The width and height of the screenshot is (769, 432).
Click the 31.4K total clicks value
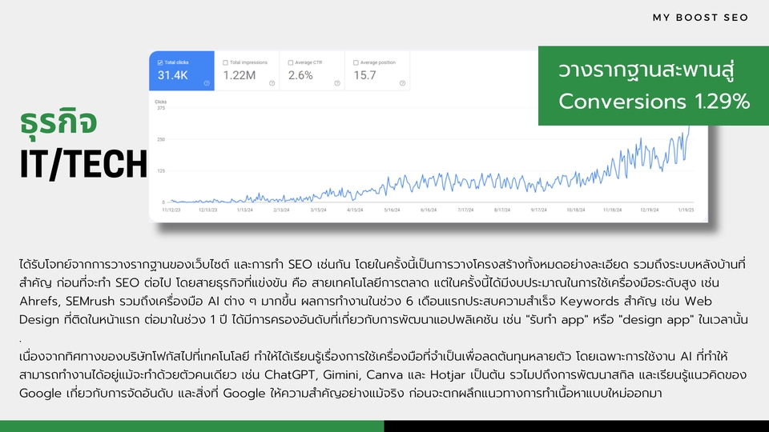[x=174, y=75]
